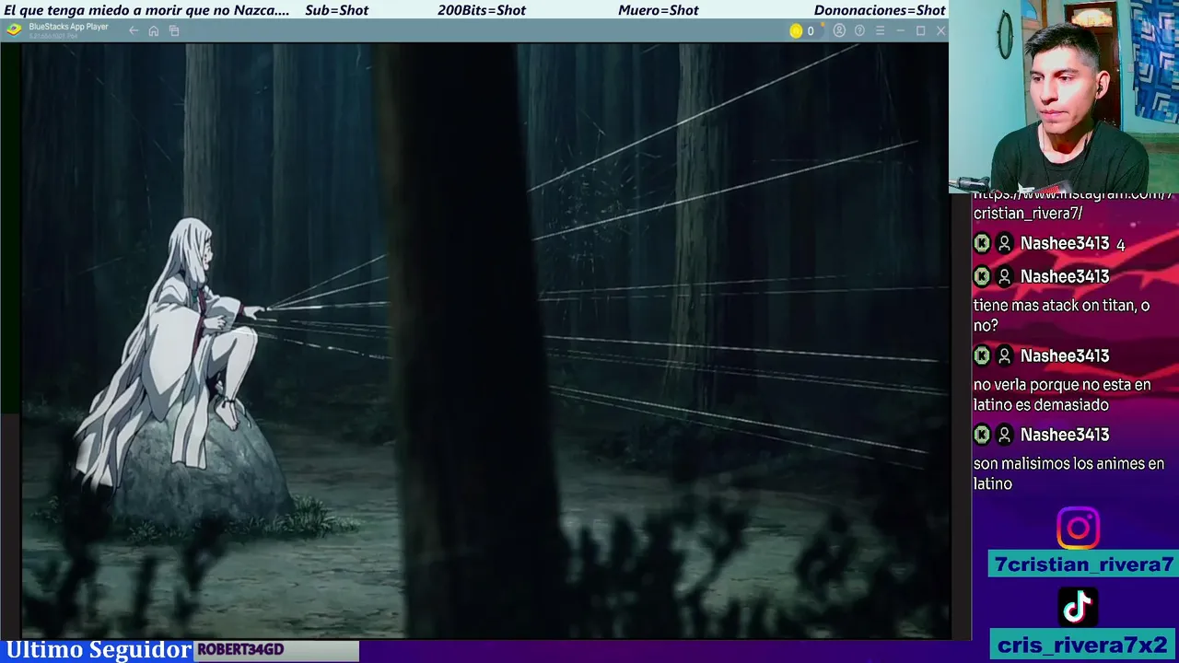Click chat message 'no verla porque no esta en latino'

coord(1062,394)
